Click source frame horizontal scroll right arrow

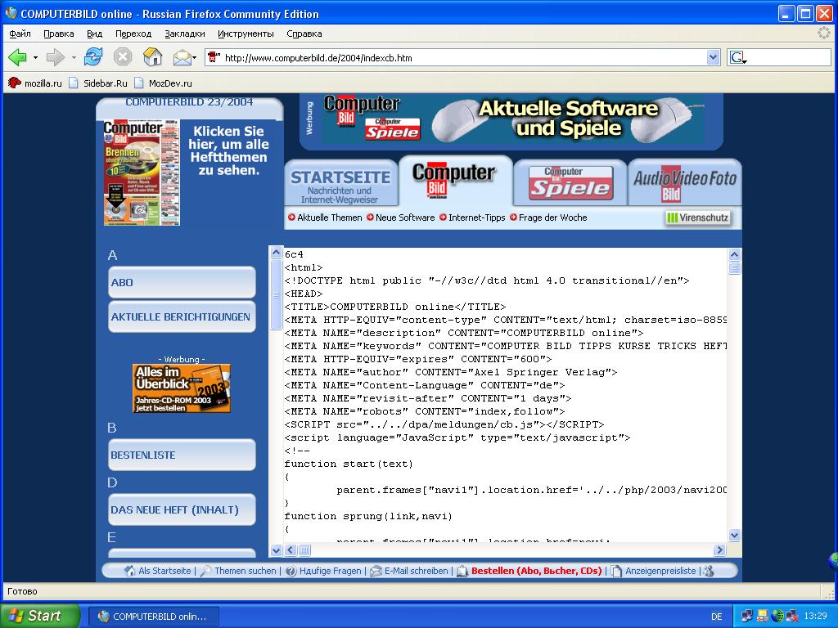pyautogui.click(x=719, y=549)
